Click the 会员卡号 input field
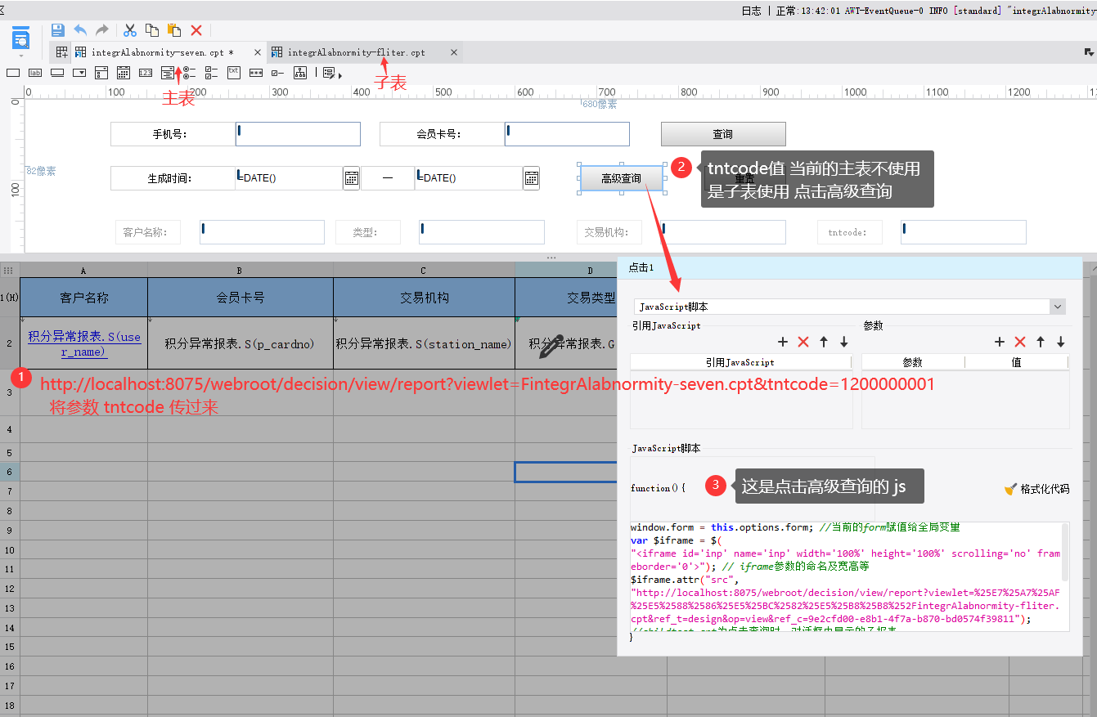Image resolution: width=1097 pixels, height=717 pixels. coord(567,134)
